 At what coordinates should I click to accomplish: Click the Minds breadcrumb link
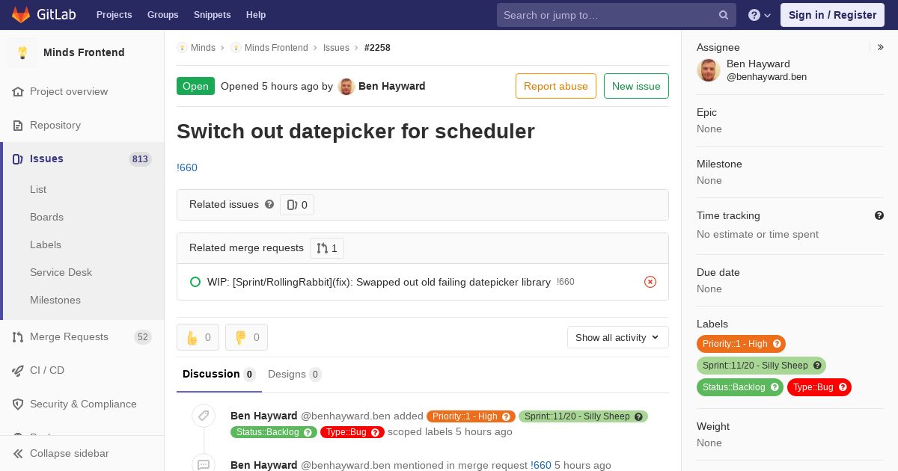tap(203, 48)
